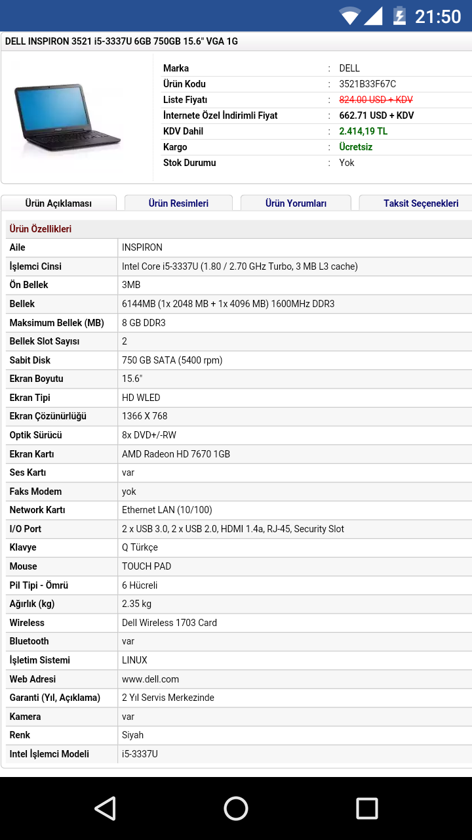Click the 1366 X 768 resolution value
The width and height of the screenshot is (472, 840).
pos(144,416)
